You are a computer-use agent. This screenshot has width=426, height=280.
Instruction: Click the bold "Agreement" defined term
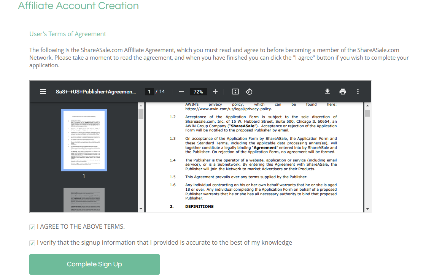pos(265,147)
